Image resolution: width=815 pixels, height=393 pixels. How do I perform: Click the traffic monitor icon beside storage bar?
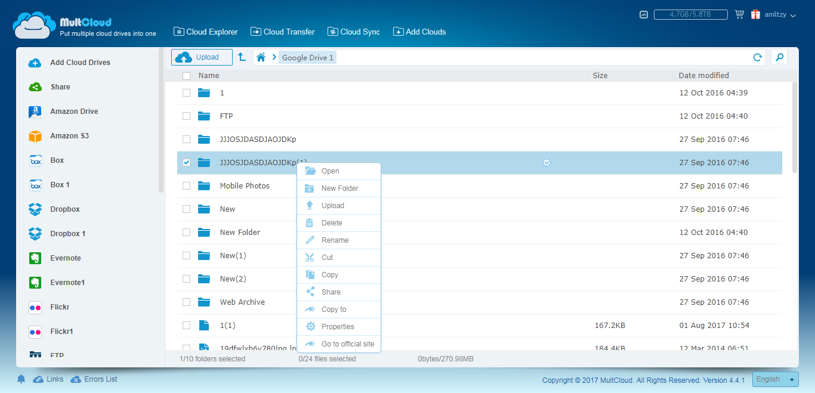point(644,15)
